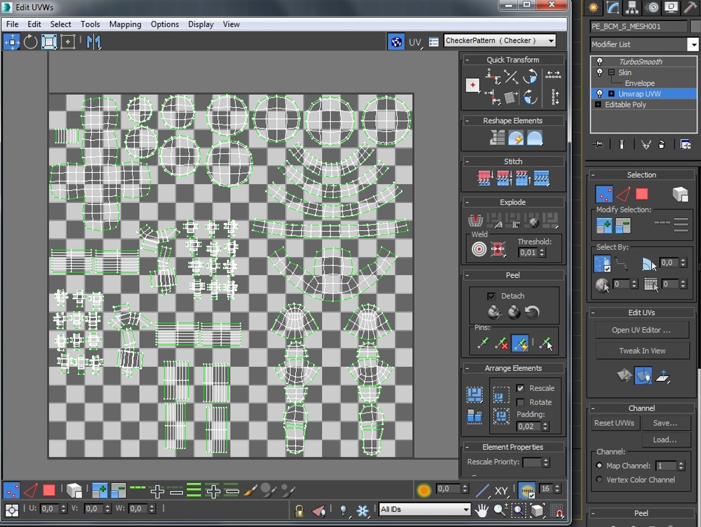
Task: Click the Rotate 90 degrees Quick Transform icon
Action: pyautogui.click(x=530, y=76)
